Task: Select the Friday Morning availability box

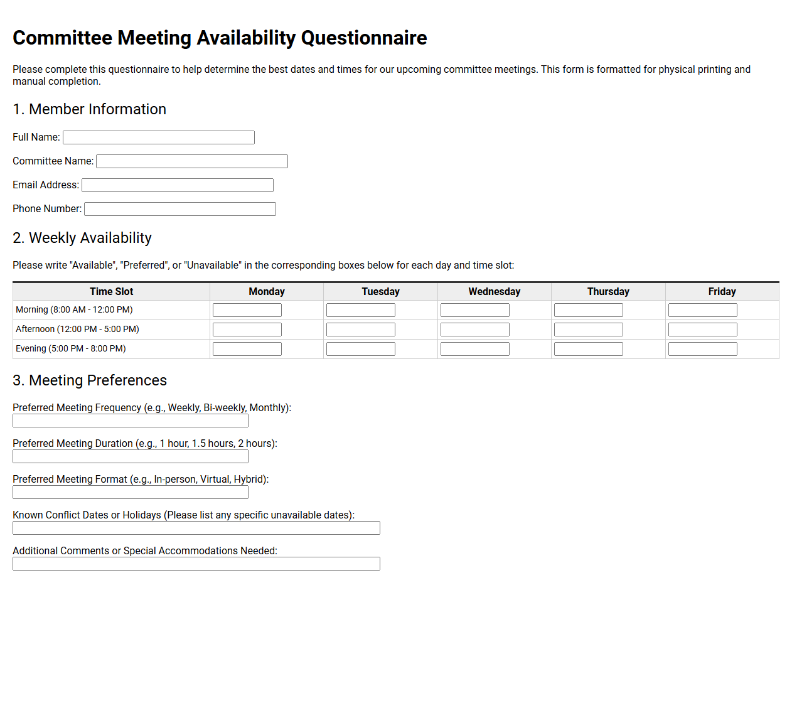Action: point(703,310)
